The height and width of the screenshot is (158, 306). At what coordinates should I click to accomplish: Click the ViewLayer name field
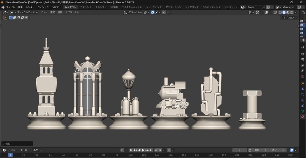click(x=289, y=7)
